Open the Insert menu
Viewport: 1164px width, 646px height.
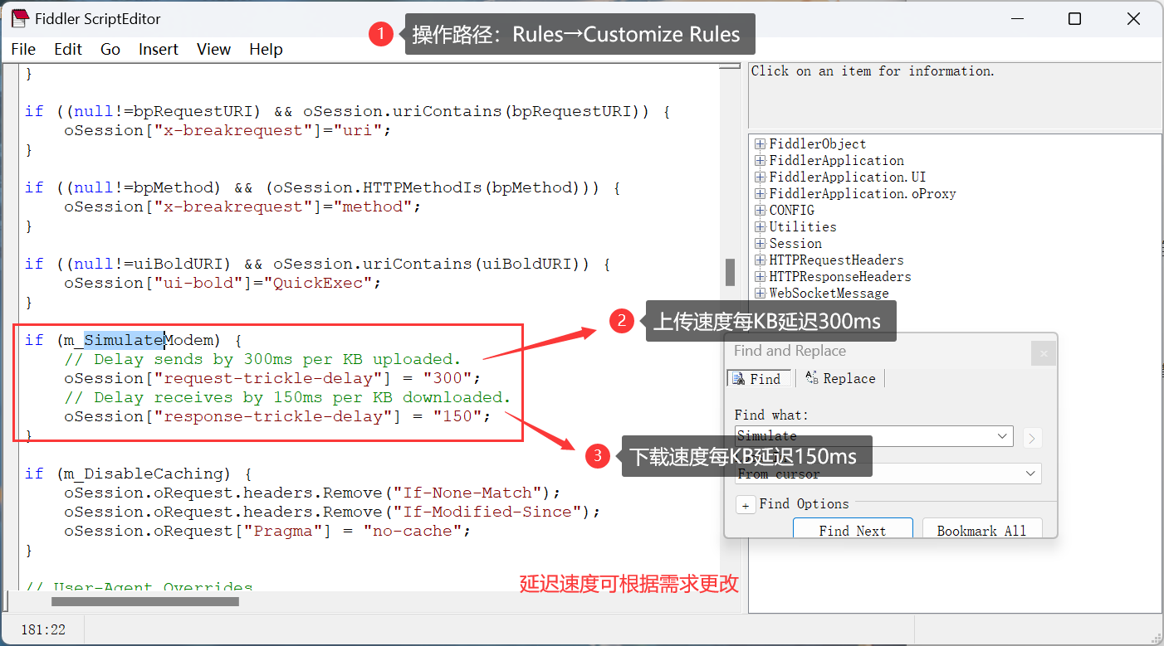click(159, 49)
